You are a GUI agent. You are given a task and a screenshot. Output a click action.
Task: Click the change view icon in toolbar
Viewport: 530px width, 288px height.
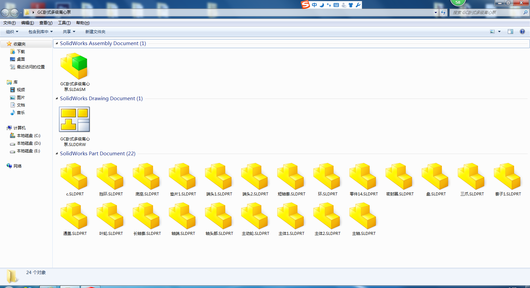[492, 32]
